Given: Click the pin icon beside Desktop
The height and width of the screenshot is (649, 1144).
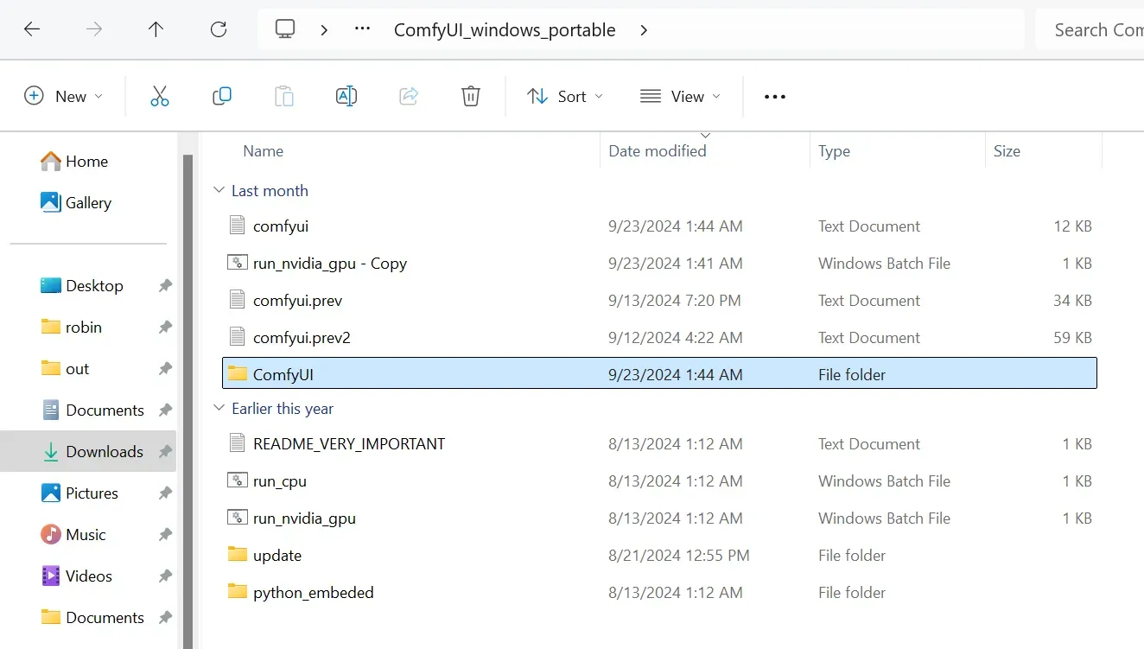Looking at the screenshot, I should point(164,286).
